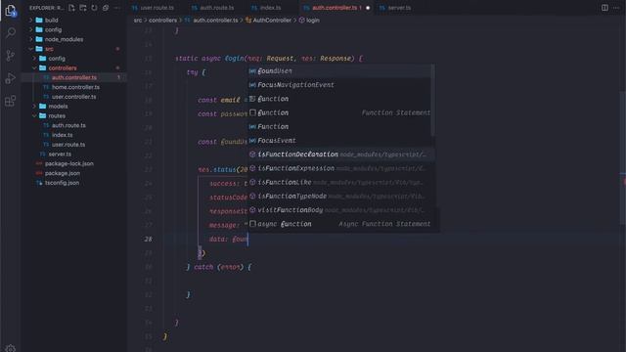Open the Extensions view
The height and width of the screenshot is (352, 626).
coord(11,101)
